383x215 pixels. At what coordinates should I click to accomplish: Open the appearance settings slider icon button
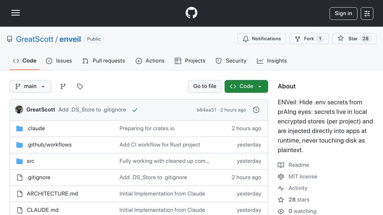(x=367, y=14)
